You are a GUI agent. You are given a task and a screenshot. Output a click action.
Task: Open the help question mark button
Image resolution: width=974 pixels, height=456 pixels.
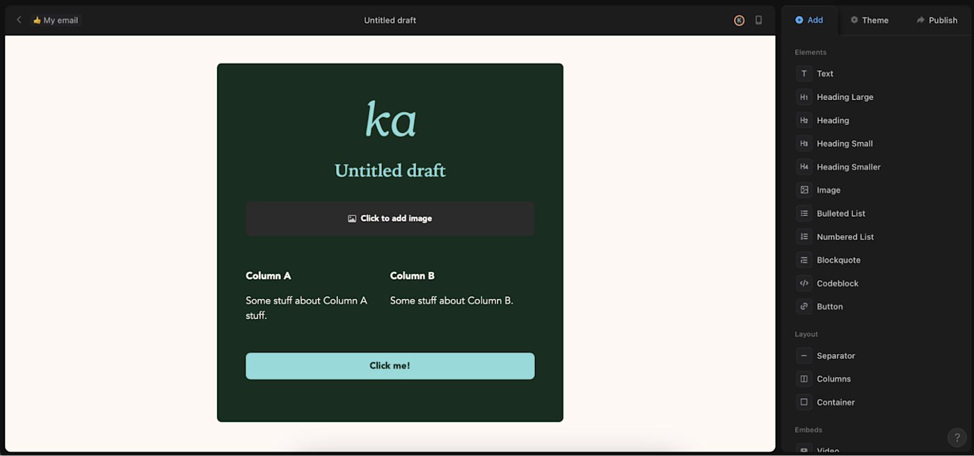957,438
